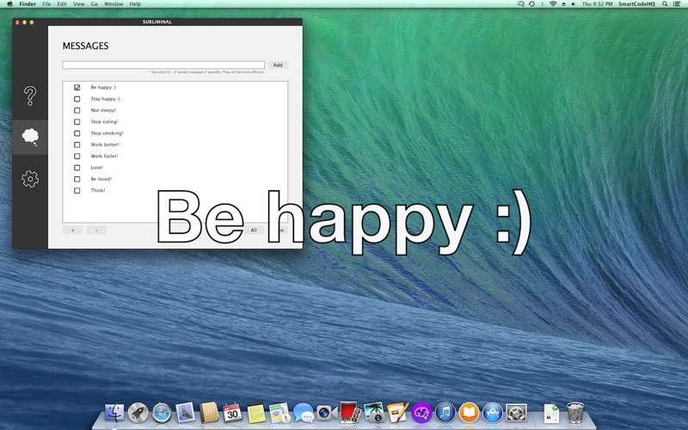This screenshot has height=430, width=688.
Task: Select the 'Work better!' message text
Action: coord(105,144)
